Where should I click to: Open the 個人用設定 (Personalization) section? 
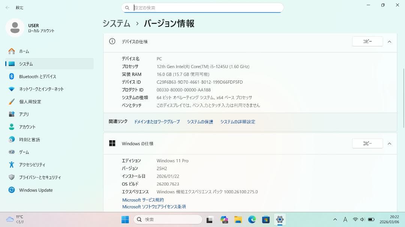click(31, 101)
